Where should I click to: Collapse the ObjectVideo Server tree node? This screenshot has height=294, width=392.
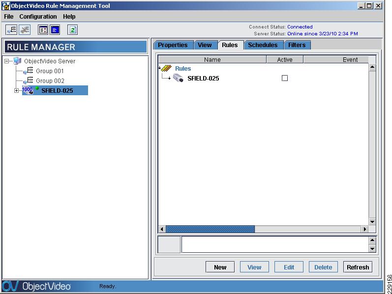[7, 61]
